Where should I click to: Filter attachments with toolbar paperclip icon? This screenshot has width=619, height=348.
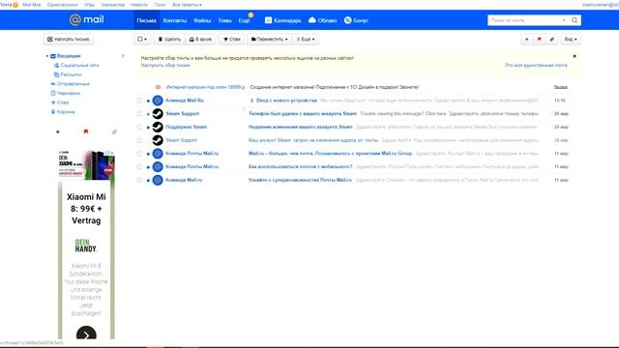pos(552,39)
